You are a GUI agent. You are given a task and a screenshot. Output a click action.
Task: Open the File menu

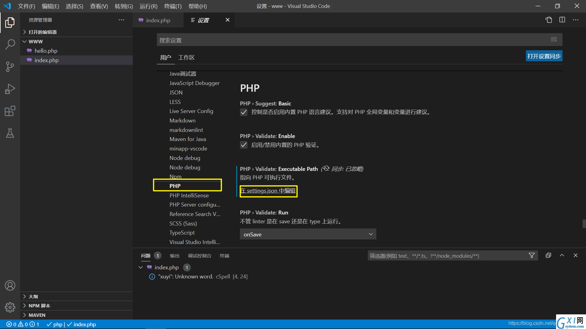point(27,6)
